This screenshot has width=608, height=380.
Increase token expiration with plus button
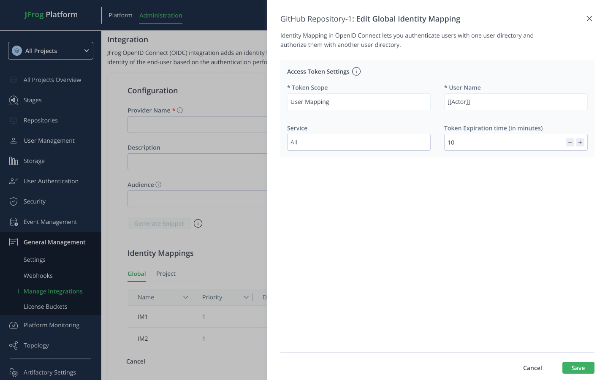pos(580,142)
